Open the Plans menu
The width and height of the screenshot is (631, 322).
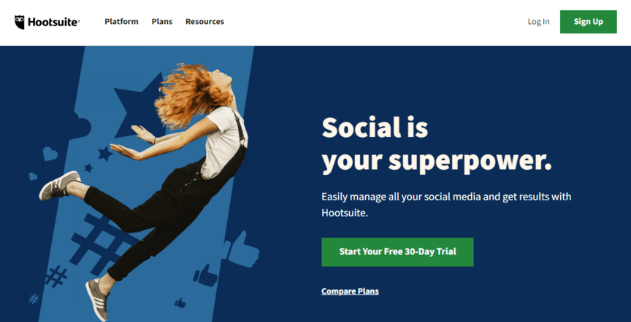coord(162,22)
